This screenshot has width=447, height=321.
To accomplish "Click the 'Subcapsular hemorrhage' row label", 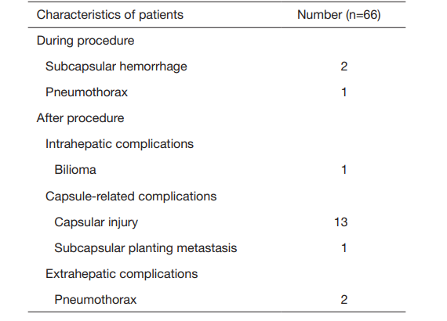I will [x=116, y=67].
